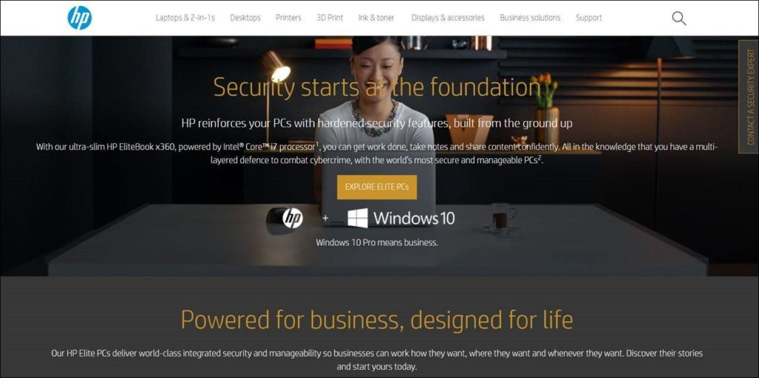This screenshot has height=378, width=759.
Task: Click the white HP logo near Windows 10
Action: [292, 219]
